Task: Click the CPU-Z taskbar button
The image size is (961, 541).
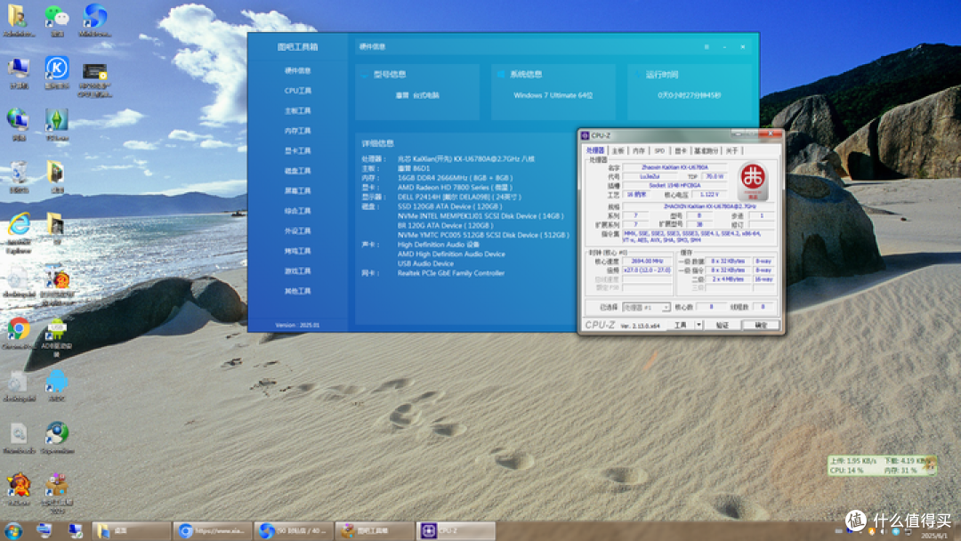Action: point(456,530)
